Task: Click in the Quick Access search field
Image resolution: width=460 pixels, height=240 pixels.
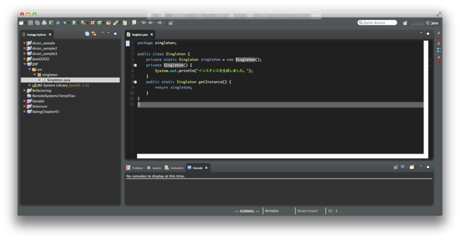Action: pos(377,22)
